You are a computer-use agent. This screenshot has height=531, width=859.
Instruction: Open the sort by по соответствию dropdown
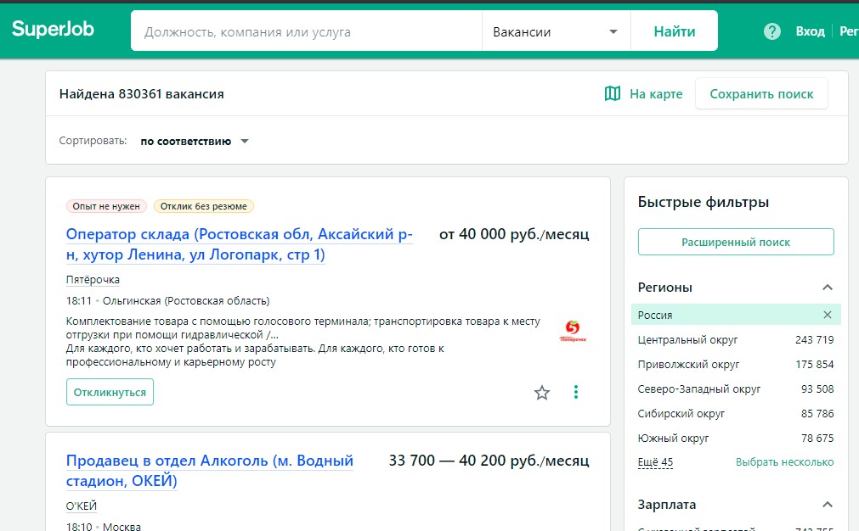click(195, 141)
